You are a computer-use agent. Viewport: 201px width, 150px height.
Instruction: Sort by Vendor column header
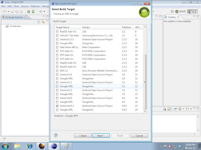101,27
